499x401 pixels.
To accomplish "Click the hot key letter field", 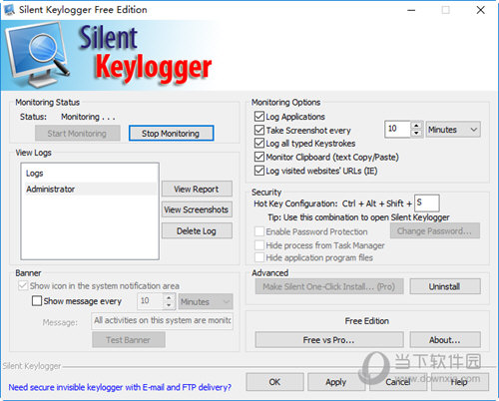I will click(x=427, y=202).
